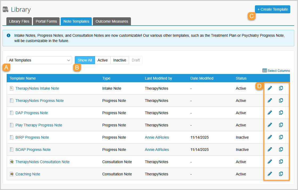Click the info icon in the blue banner
The height and width of the screenshot is (190, 298).
click(9, 35)
